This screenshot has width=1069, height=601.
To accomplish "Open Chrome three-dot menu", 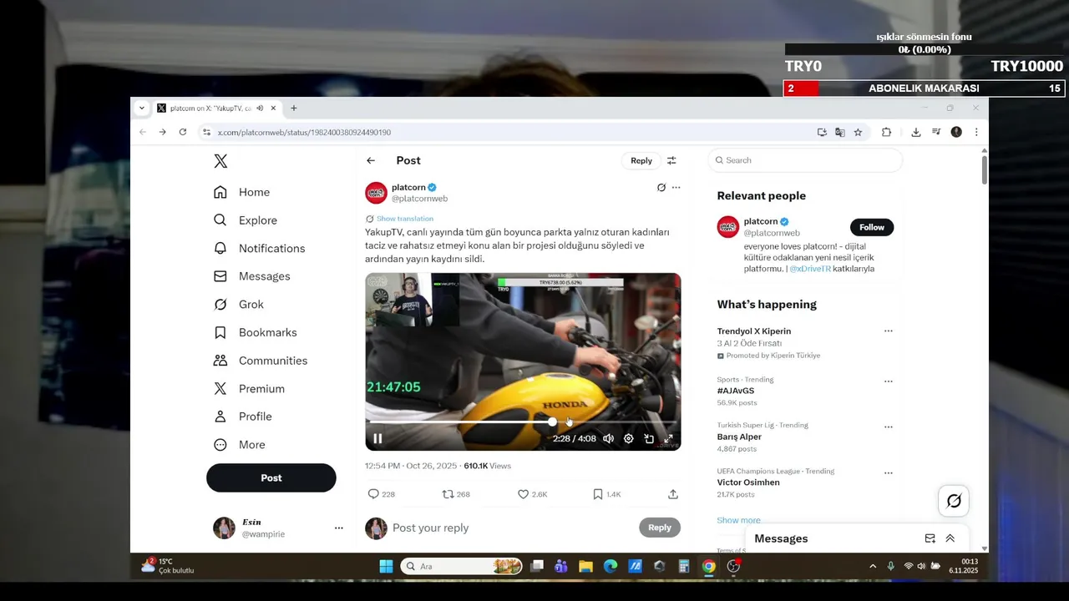I will pyautogui.click(x=975, y=132).
